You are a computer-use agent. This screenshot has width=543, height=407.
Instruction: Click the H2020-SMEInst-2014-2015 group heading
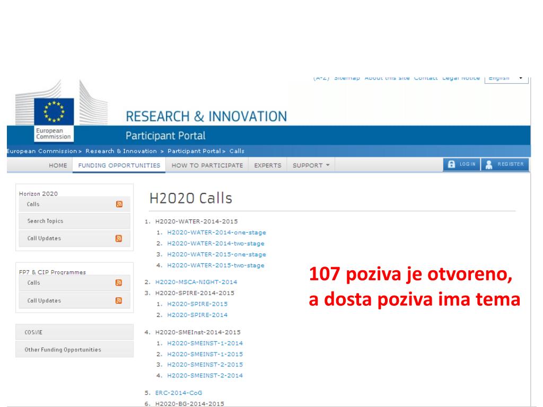point(198,332)
